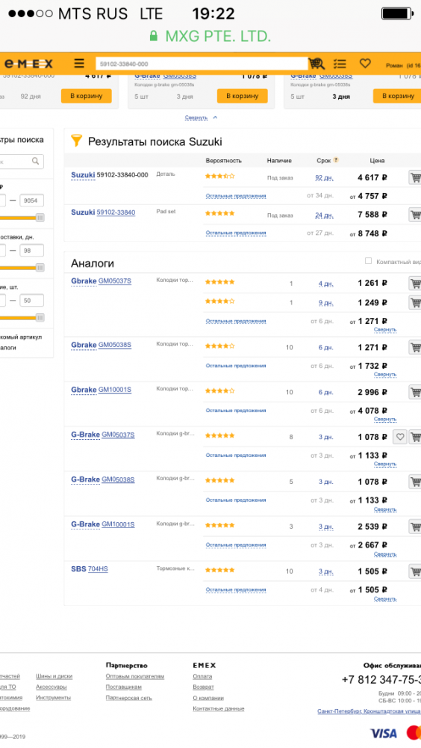
Task: Add Gbrake GM05037S at 1 249 to cart
Action: (415, 302)
